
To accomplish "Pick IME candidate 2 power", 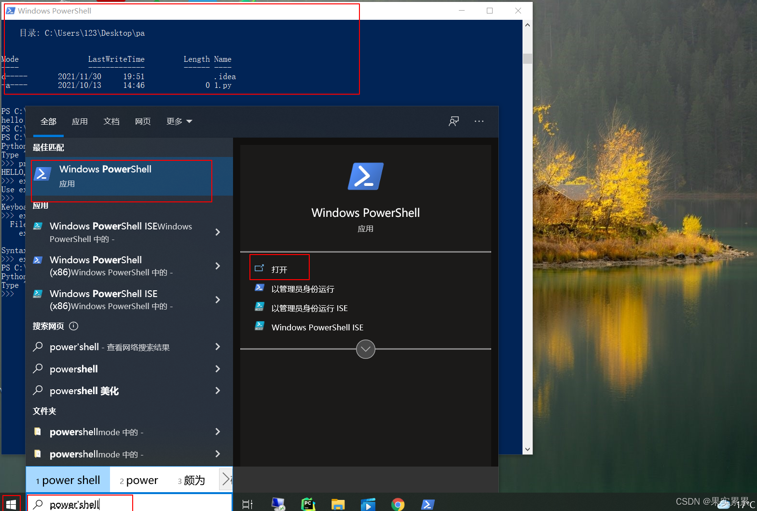I will (139, 480).
